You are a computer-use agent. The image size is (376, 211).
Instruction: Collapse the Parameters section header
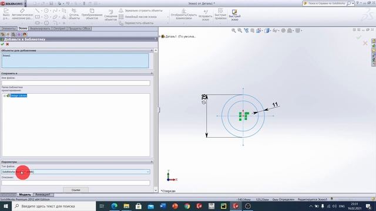click(152, 162)
